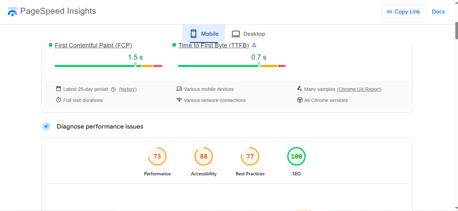The height and width of the screenshot is (211, 458).
Task: Click the mobile devices icon
Action: pyautogui.click(x=179, y=89)
